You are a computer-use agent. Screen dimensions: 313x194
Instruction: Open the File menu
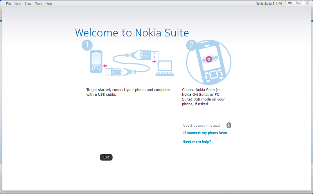[x=8, y=4]
